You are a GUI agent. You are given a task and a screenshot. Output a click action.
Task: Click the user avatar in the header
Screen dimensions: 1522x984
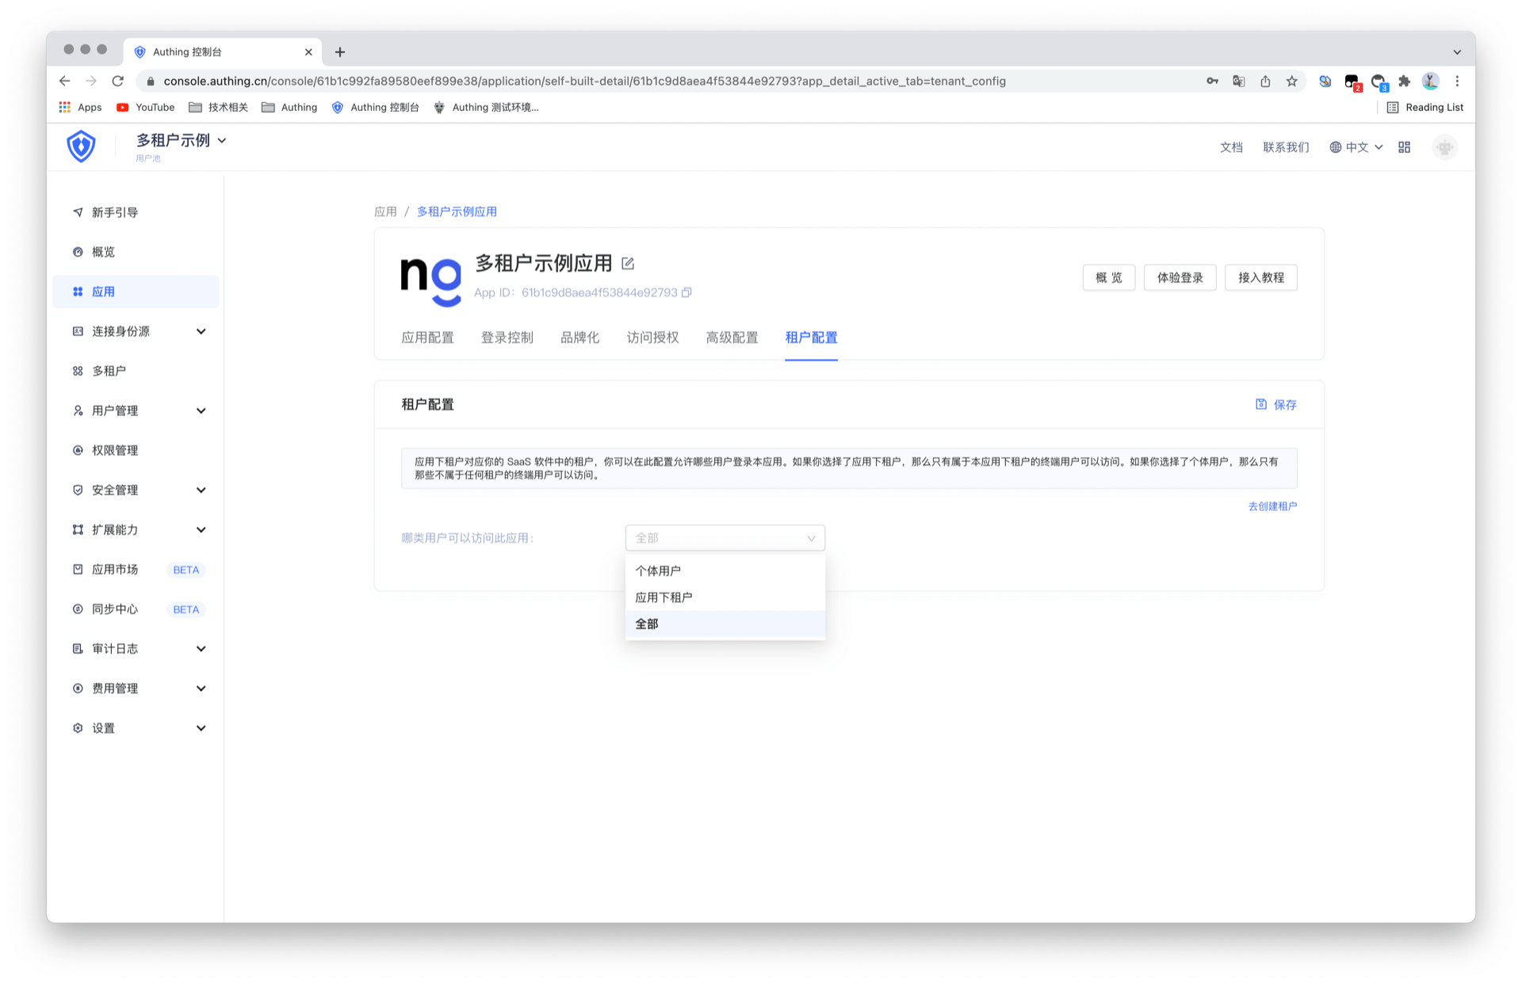tap(1444, 147)
